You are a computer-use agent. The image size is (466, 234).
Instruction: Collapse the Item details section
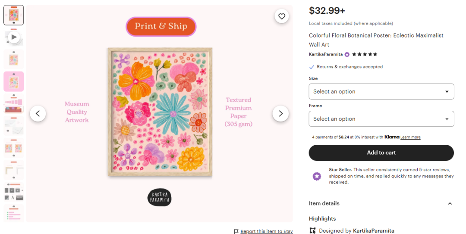[x=450, y=203]
